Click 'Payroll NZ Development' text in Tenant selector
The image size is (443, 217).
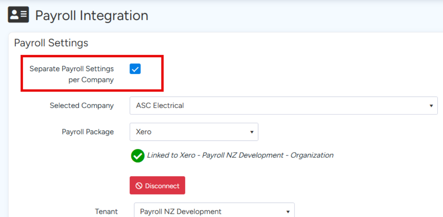coord(181,212)
